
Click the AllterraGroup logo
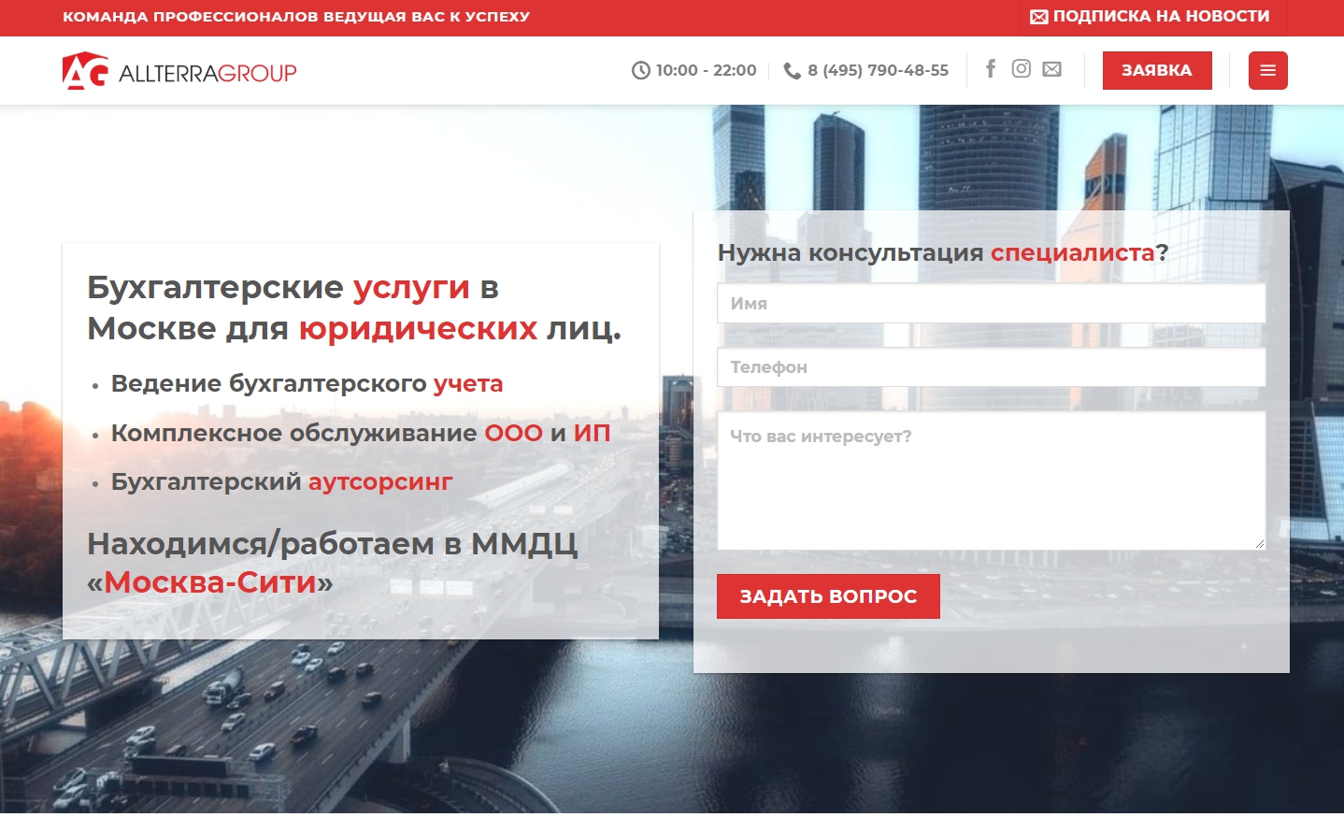click(x=179, y=71)
